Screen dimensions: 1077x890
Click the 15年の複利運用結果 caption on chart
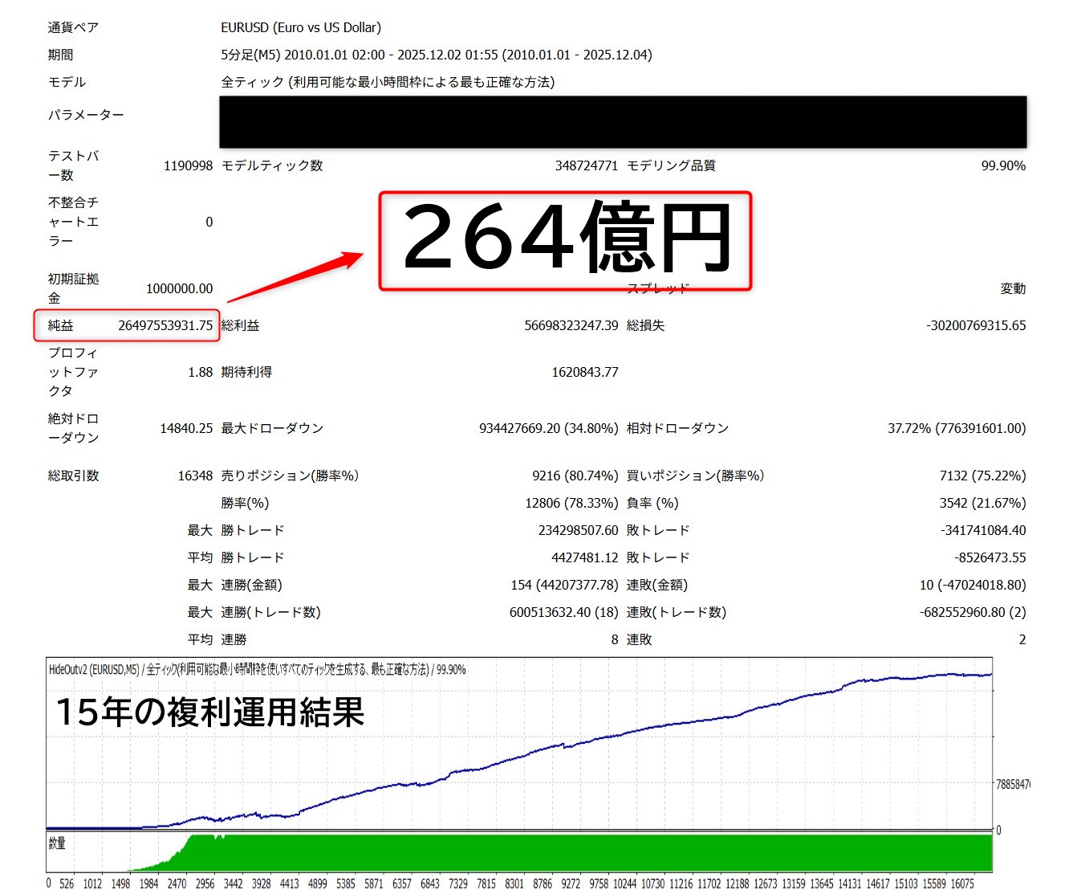210,712
